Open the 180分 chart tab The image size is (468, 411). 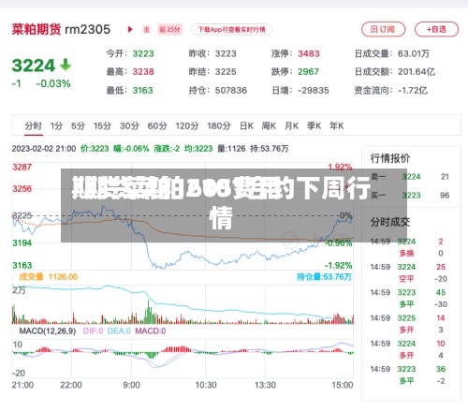click(219, 125)
